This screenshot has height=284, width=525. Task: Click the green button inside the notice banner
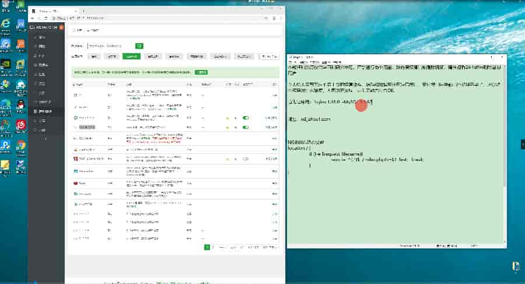201,72
